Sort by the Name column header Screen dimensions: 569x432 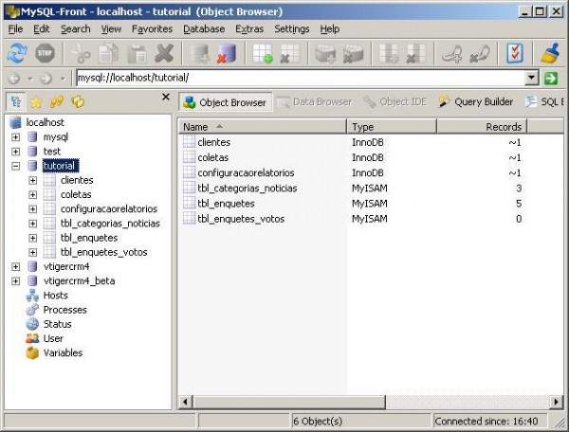tap(263, 127)
